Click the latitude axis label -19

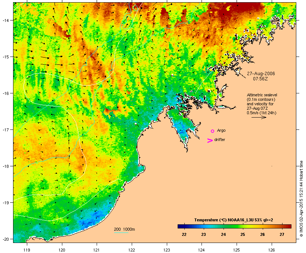coord(6,203)
